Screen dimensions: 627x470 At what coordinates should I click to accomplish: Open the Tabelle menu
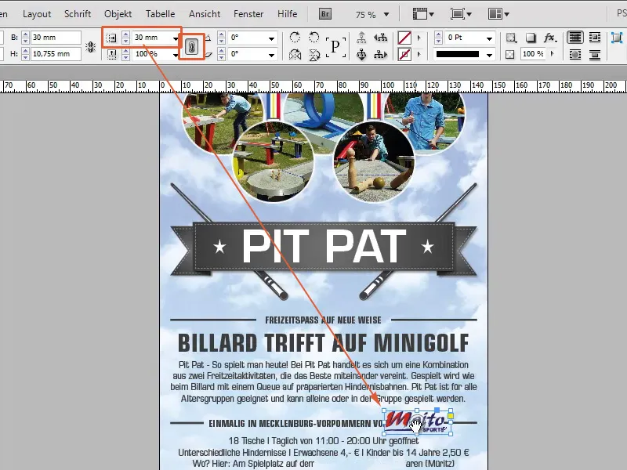[x=161, y=13]
